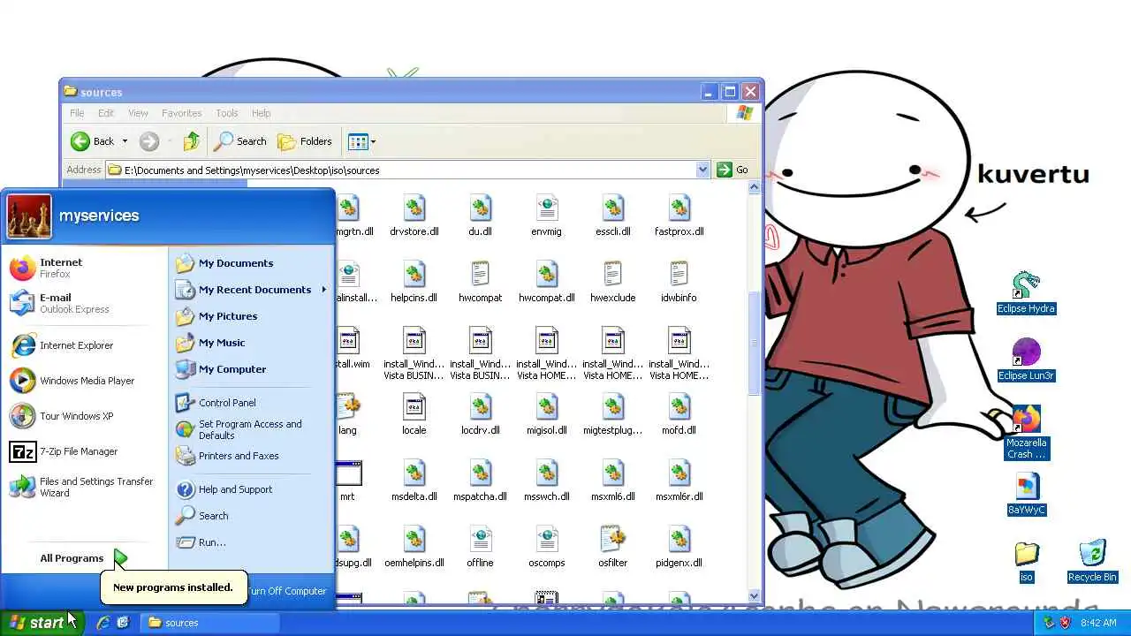Open View menu in Explorer
The width and height of the screenshot is (1131, 636).
click(138, 113)
